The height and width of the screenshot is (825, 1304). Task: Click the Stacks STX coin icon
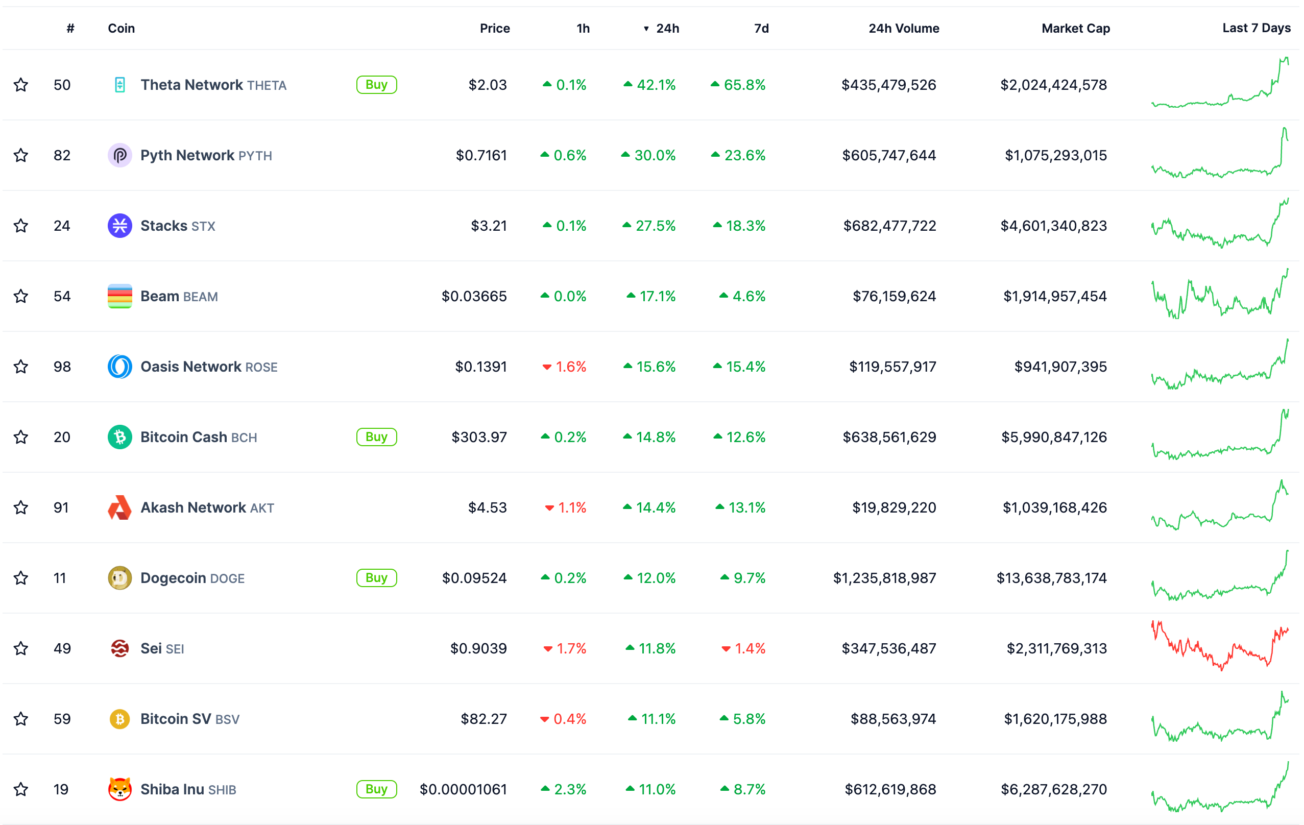(x=119, y=226)
